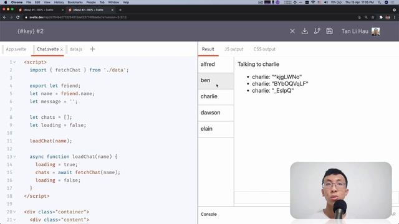Open a new browser tab

(120, 10)
